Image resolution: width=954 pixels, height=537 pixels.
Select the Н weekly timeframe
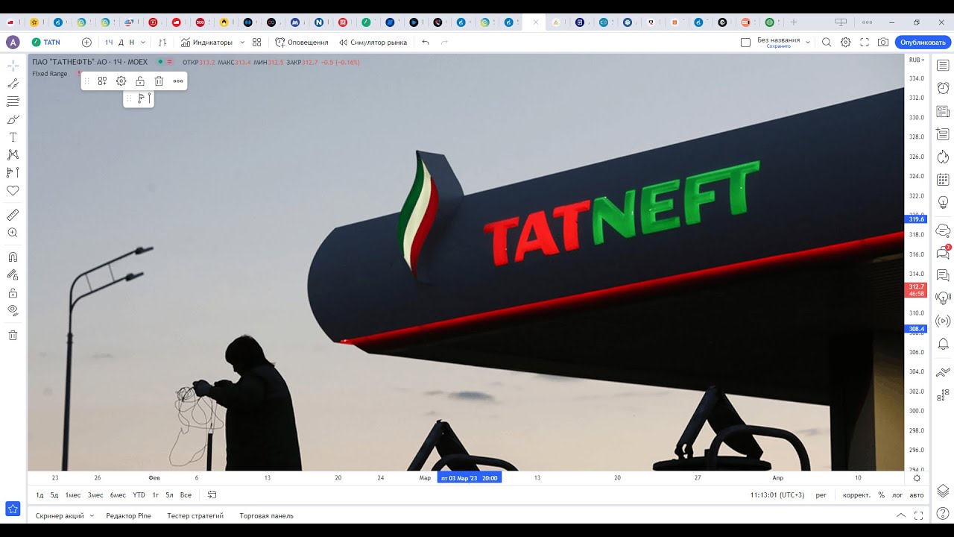(132, 43)
